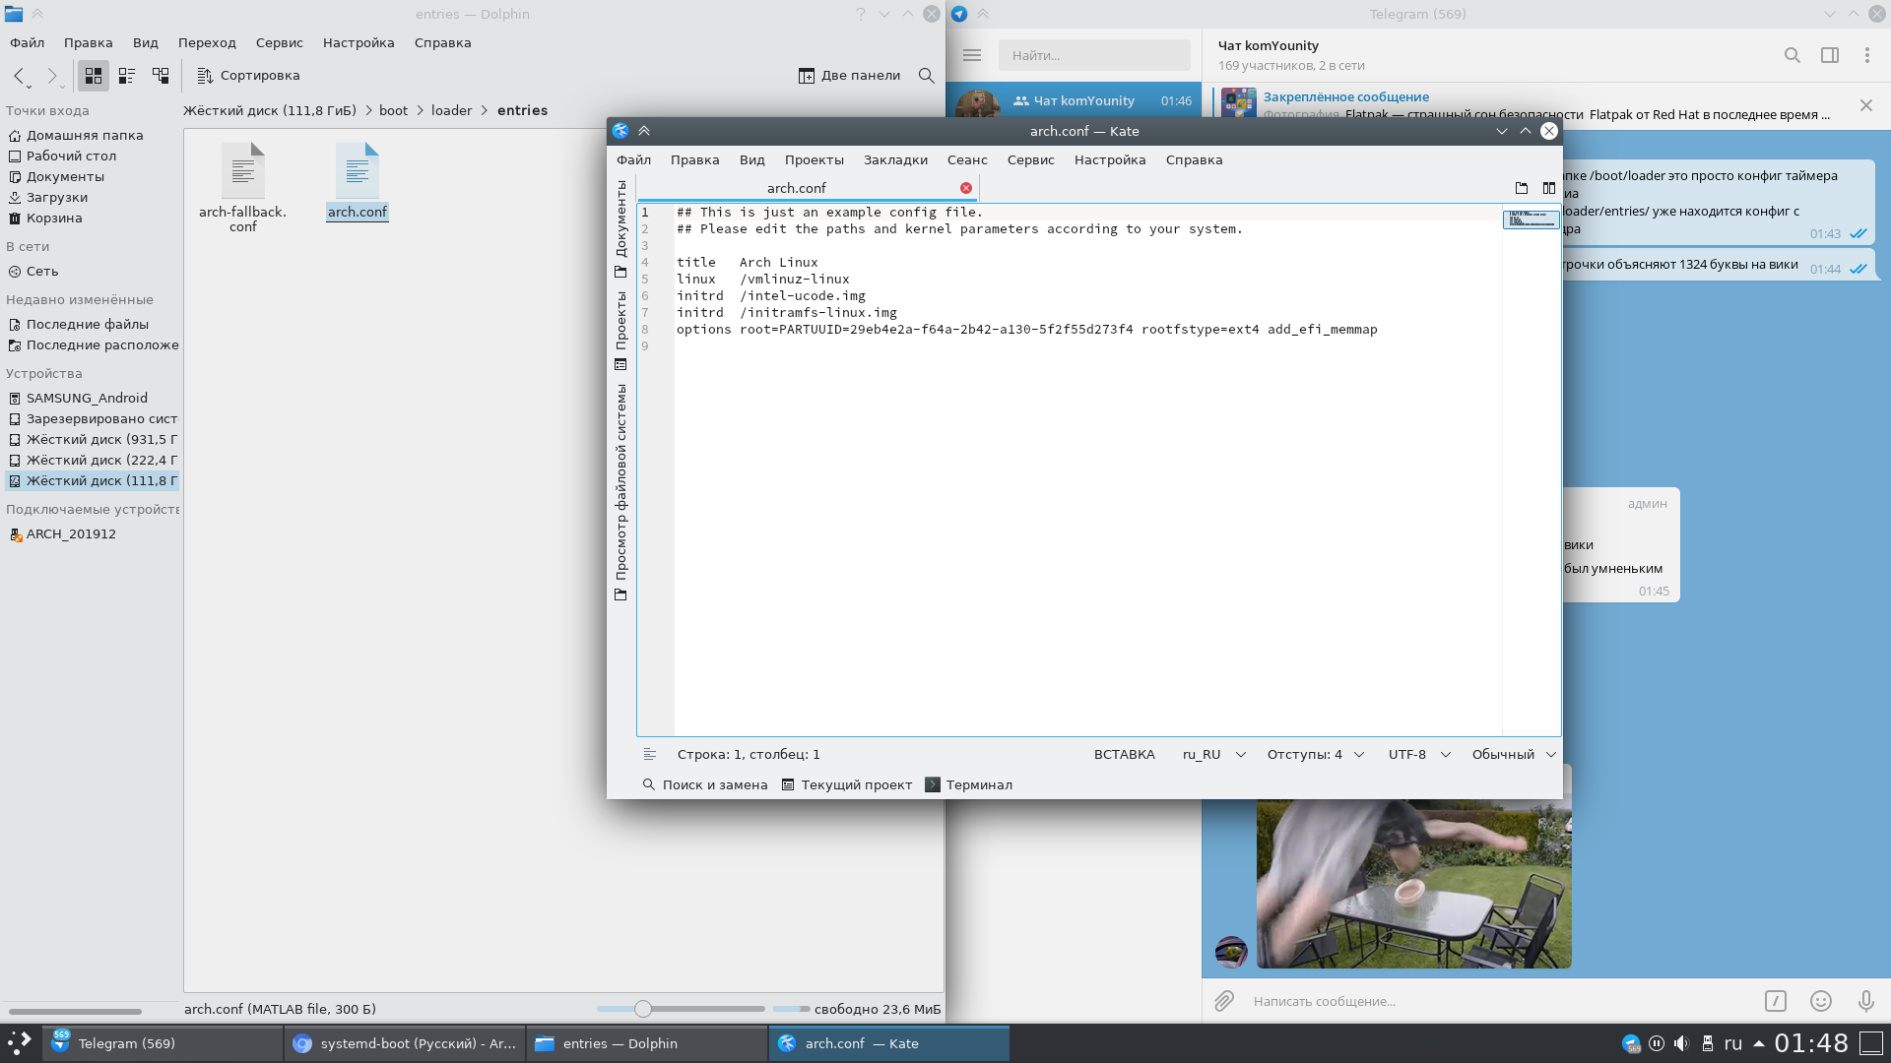Image resolution: width=1891 pixels, height=1063 pixels.
Task: Open Обычный highlighting mode dropdown
Action: (1514, 754)
